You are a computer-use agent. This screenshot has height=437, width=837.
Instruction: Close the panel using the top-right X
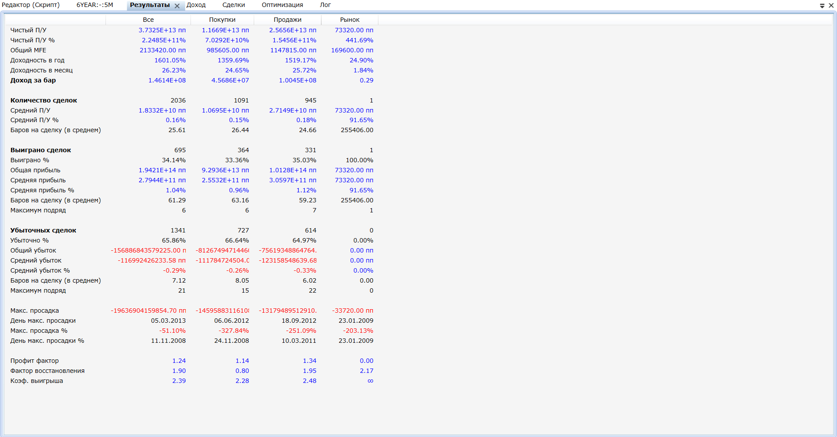point(831,6)
